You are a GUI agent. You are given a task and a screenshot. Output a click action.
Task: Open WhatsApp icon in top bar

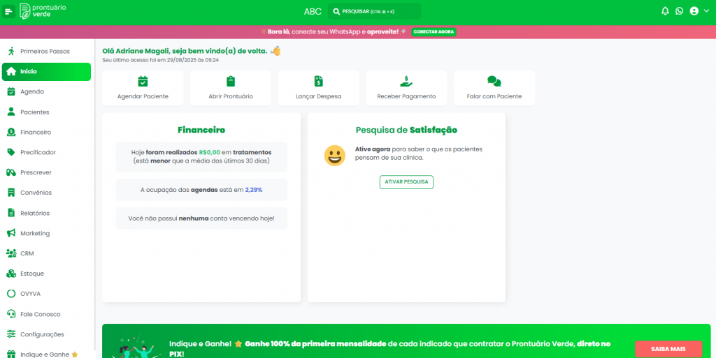679,11
